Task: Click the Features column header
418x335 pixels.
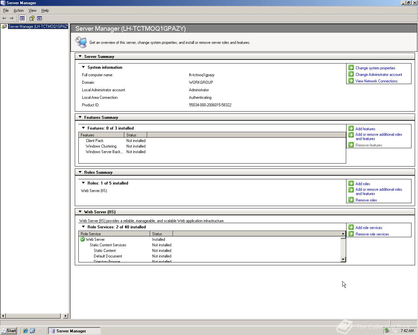Action: (x=101, y=135)
